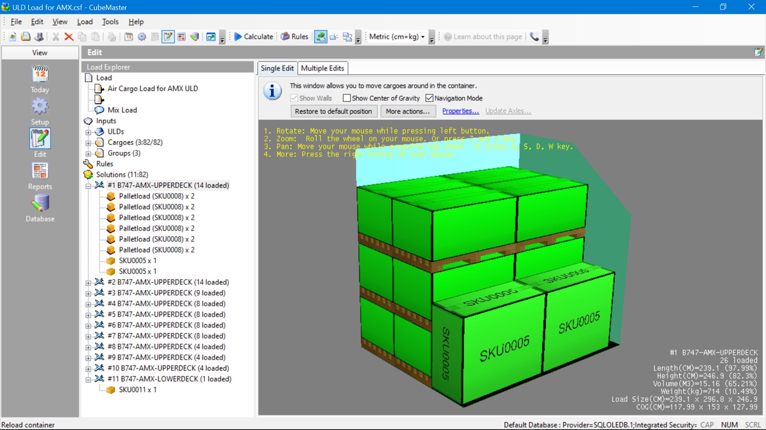Image resolution: width=766 pixels, height=430 pixels.
Task: Click the New file toolbar icon
Action: [12, 37]
